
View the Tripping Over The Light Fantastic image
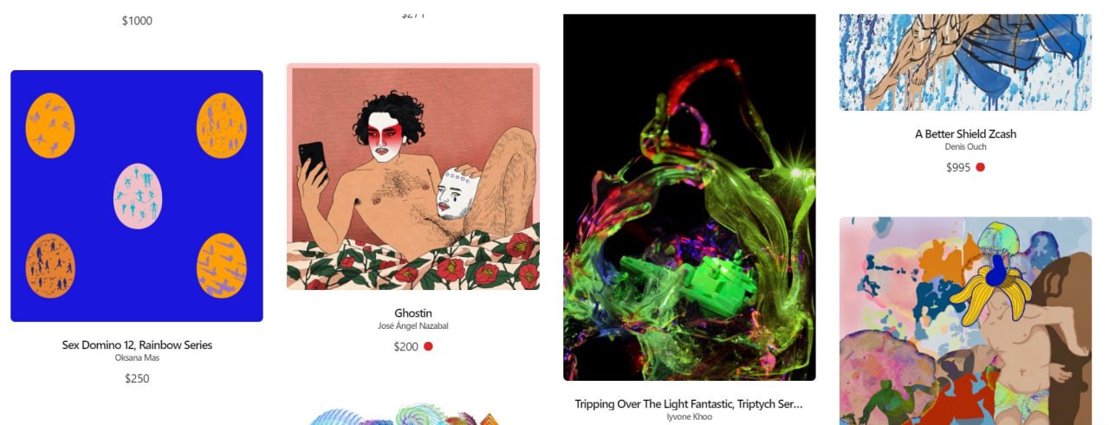690,197
